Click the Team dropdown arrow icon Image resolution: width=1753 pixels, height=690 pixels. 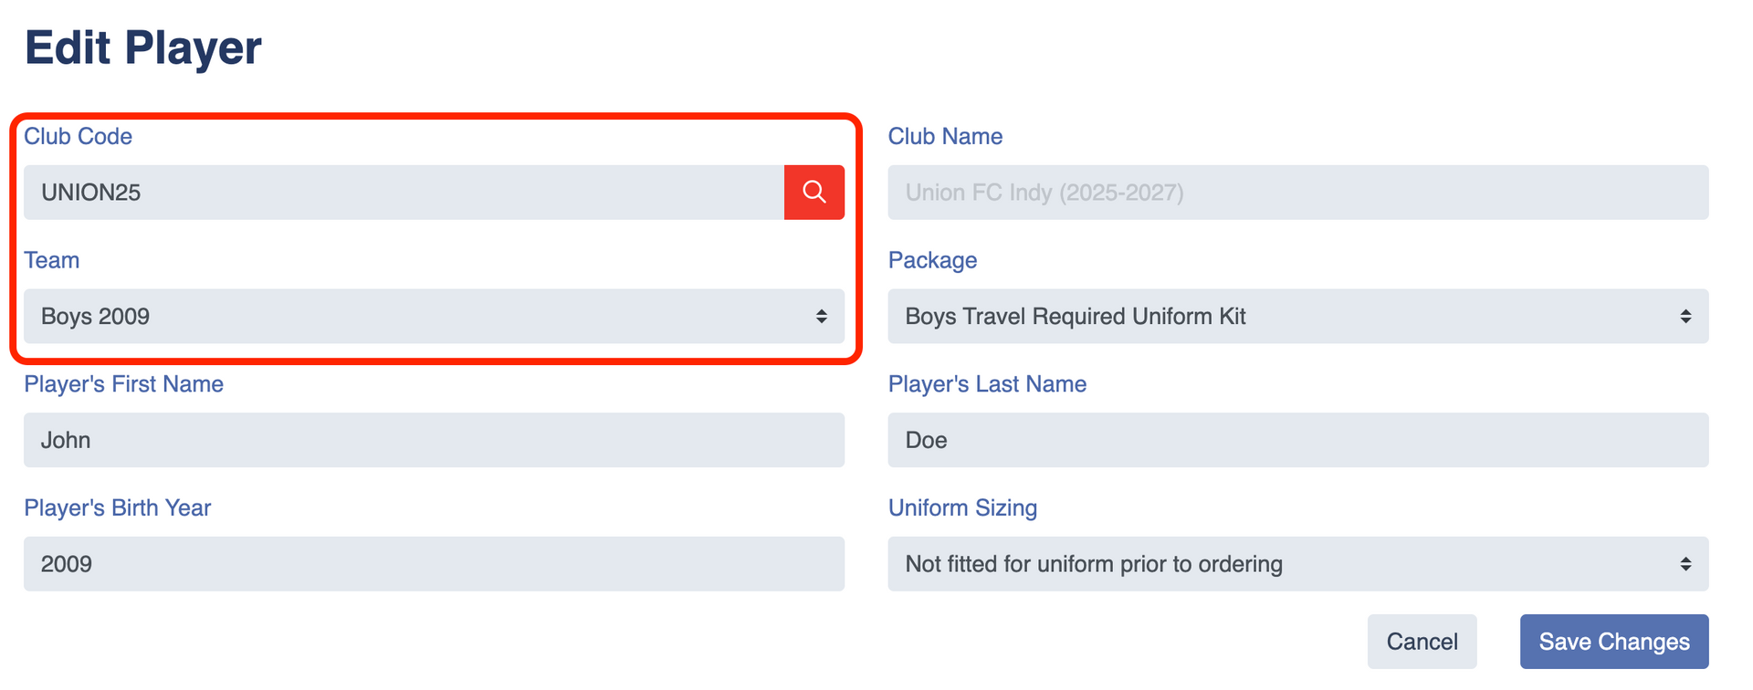[822, 316]
